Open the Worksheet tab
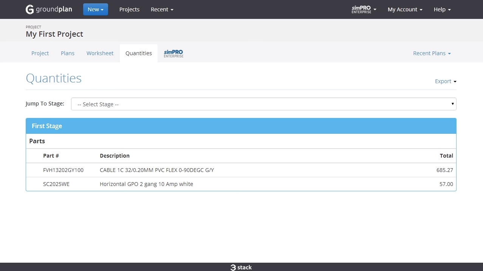The height and width of the screenshot is (271, 483). coord(100,53)
